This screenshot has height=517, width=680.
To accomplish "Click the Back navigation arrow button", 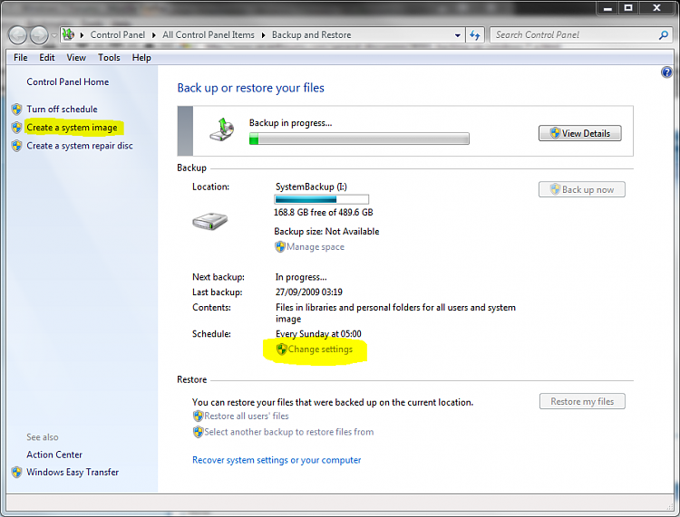I will 18,35.
